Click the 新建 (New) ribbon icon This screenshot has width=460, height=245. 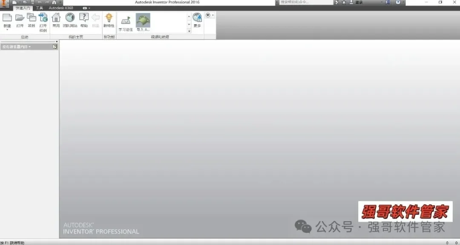[x=7, y=17]
